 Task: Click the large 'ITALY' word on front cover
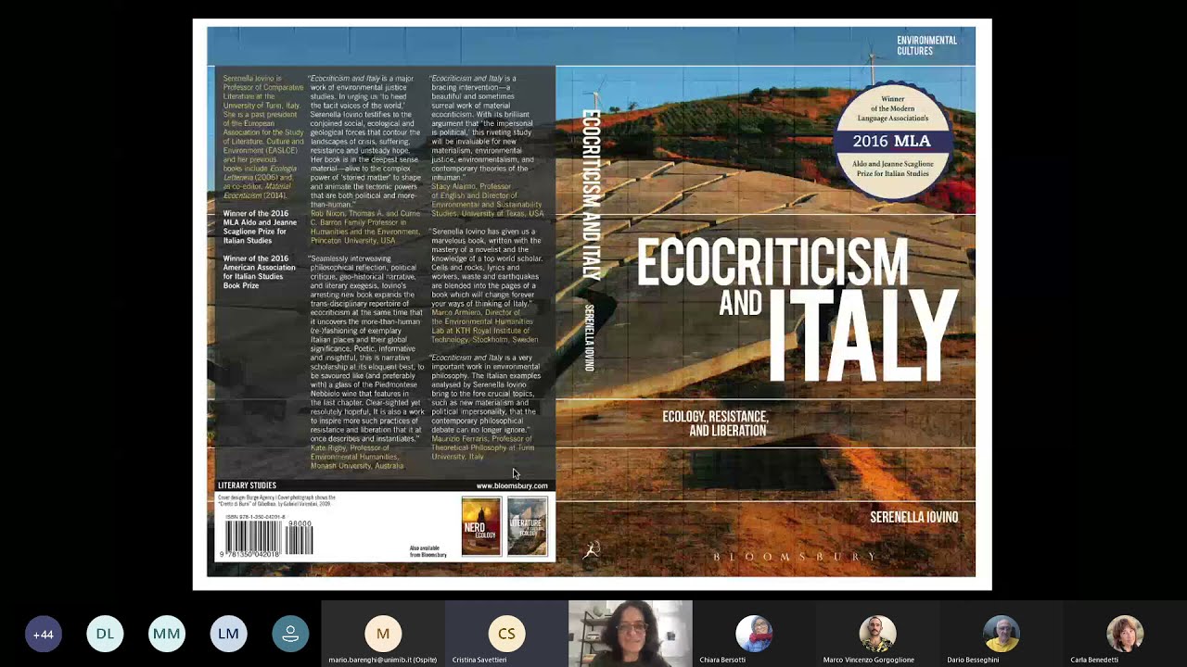point(864,335)
